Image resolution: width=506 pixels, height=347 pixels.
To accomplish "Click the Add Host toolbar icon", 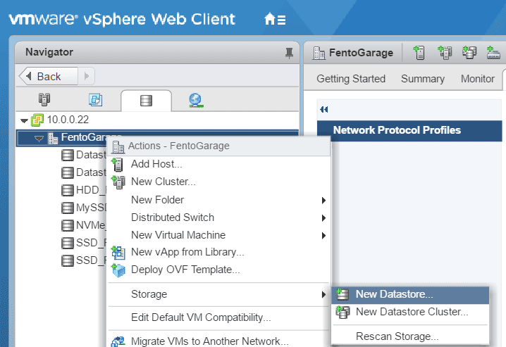I will point(420,53).
